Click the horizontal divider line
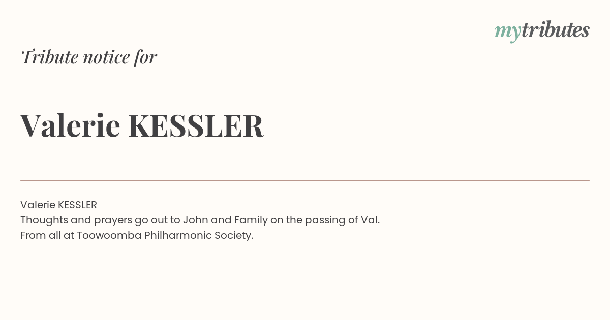This screenshot has height=320, width=610. coord(305,180)
